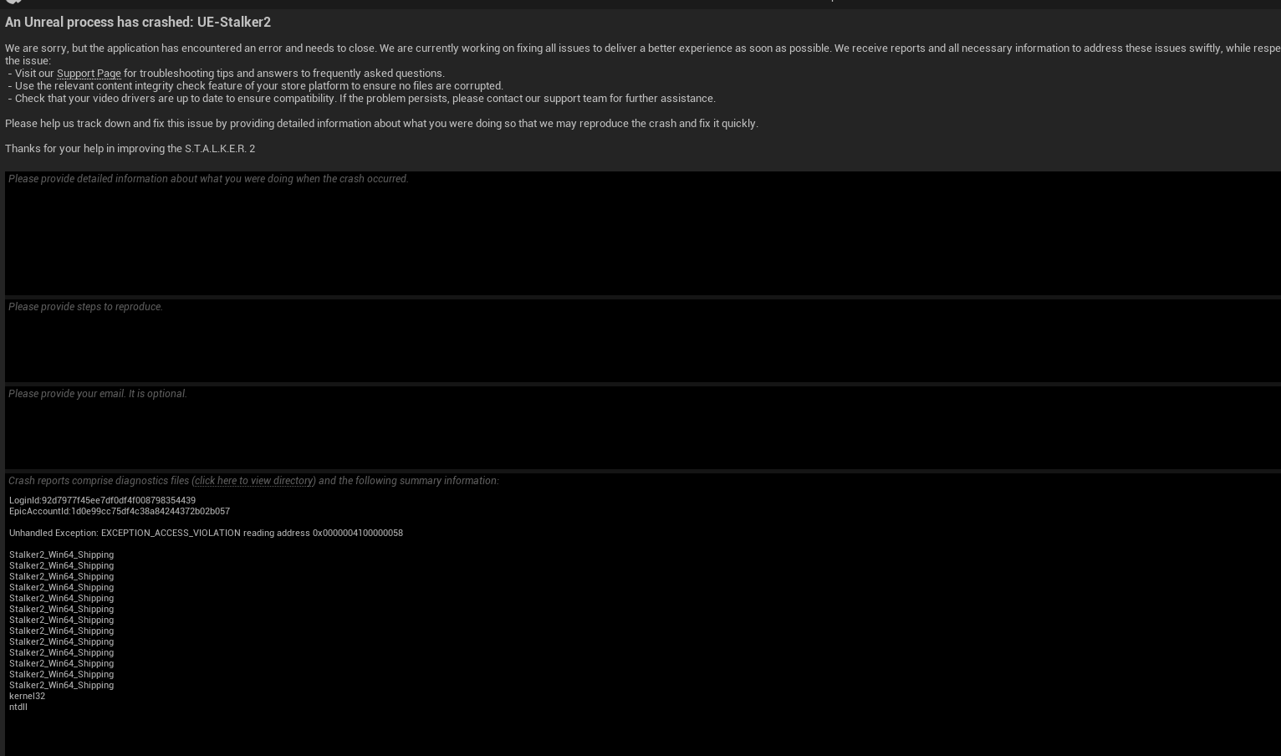
Task: Click the ntdll entry in call stack
Action: [18, 707]
